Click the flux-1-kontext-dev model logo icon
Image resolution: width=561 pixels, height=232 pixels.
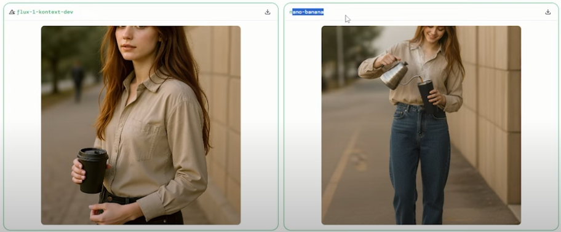(12, 12)
